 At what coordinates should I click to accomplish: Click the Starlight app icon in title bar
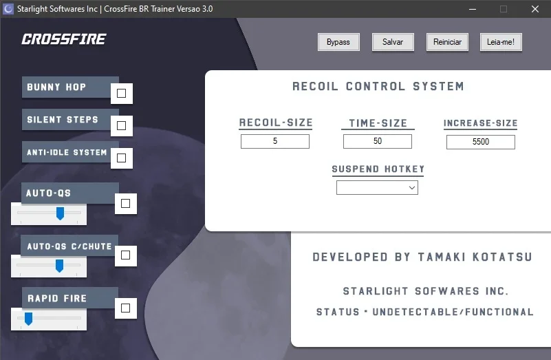point(8,9)
